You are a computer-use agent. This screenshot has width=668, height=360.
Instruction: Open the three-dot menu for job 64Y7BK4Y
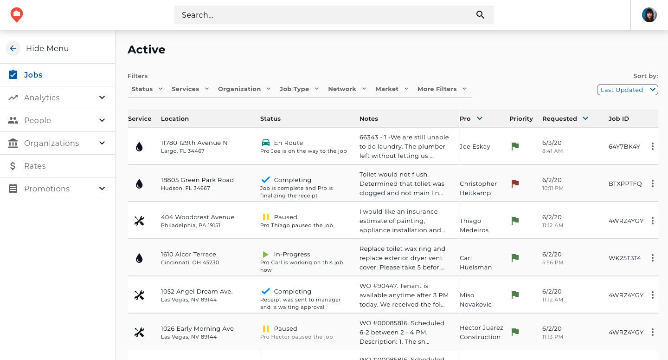[653, 146]
